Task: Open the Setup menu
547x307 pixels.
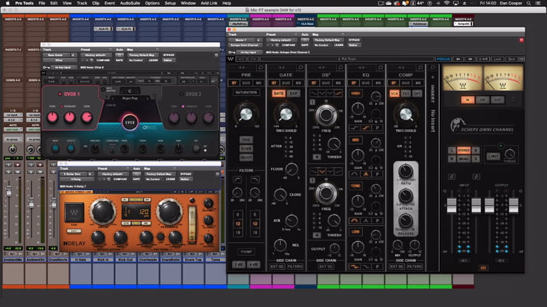Action: (170, 3)
